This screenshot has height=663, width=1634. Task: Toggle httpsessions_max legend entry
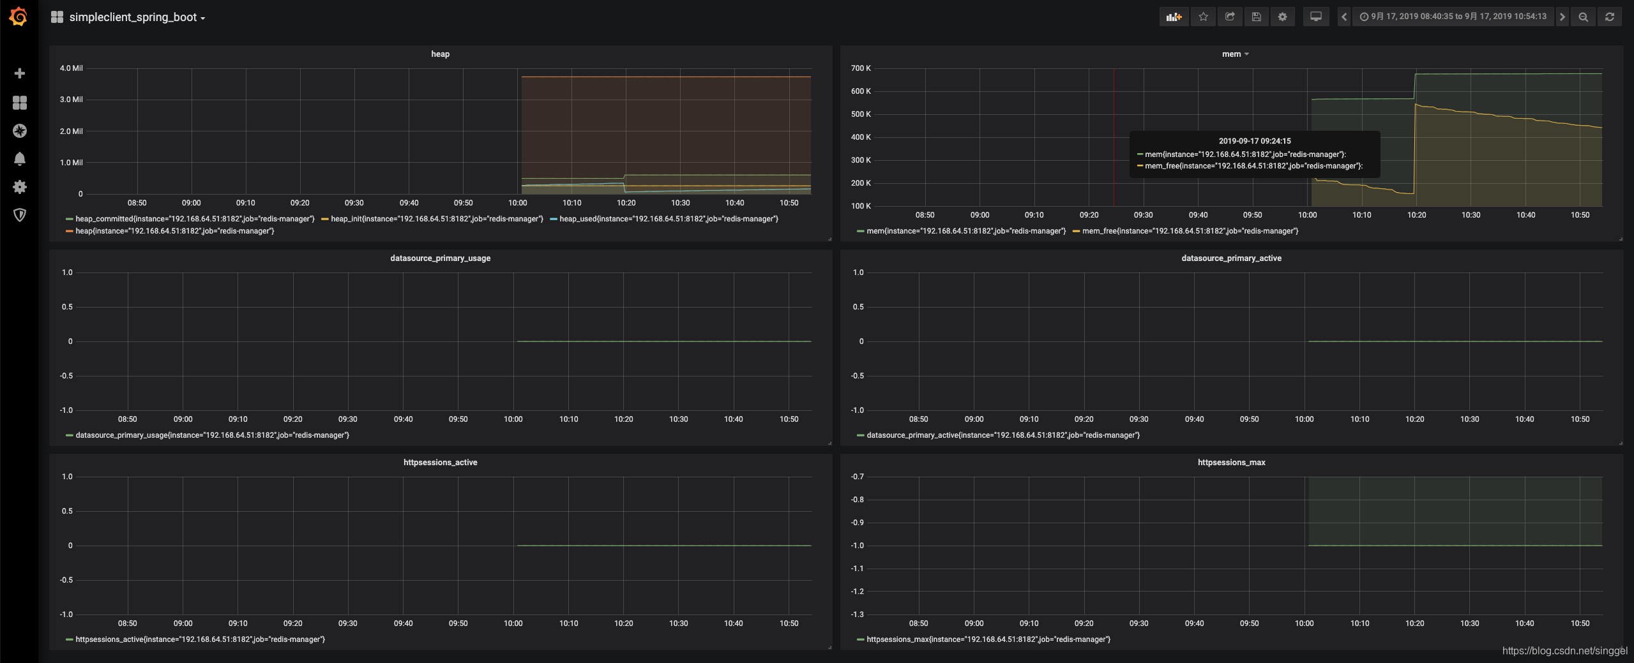coord(988,639)
